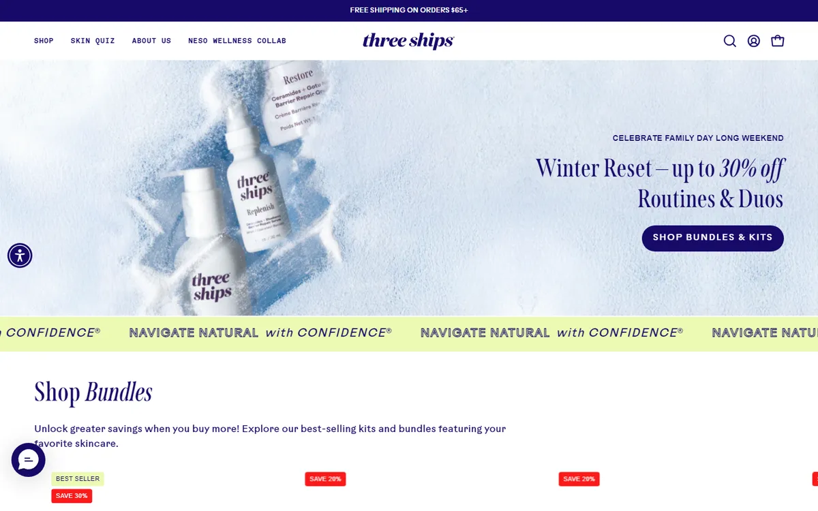Click the Best Seller product badge
Image resolution: width=818 pixels, height=511 pixels.
click(78, 479)
